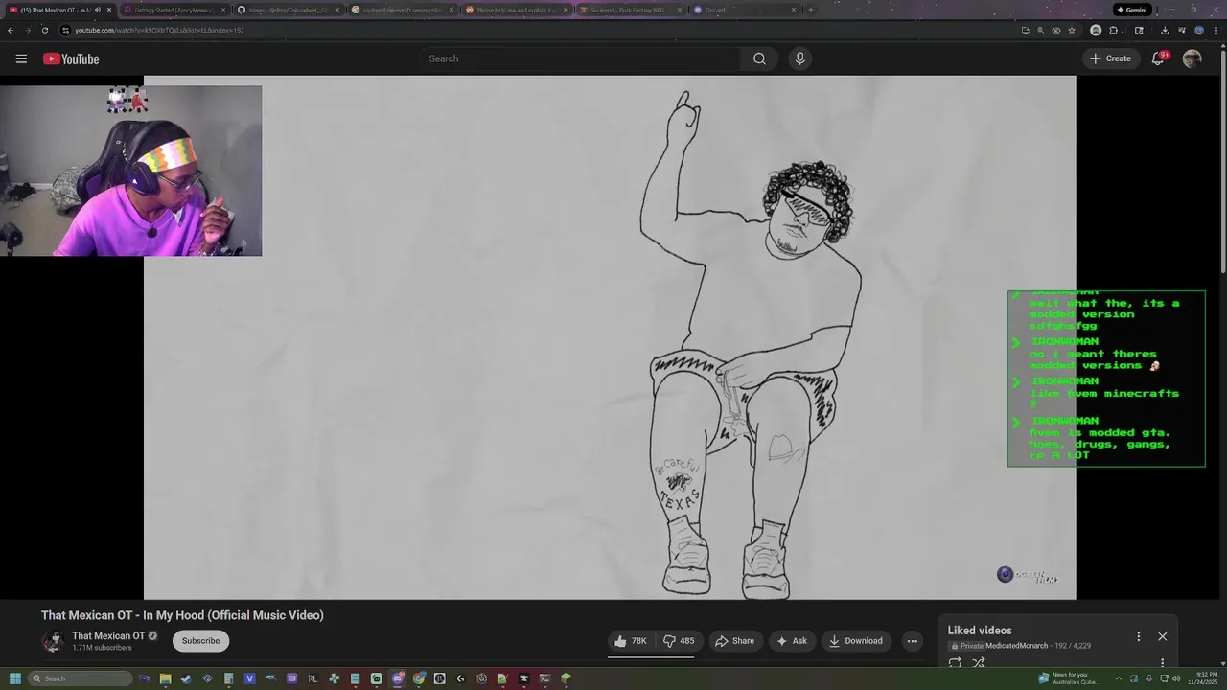The height and width of the screenshot is (690, 1227).
Task: Switch to the minecraft server Google tab
Action: 402,10
